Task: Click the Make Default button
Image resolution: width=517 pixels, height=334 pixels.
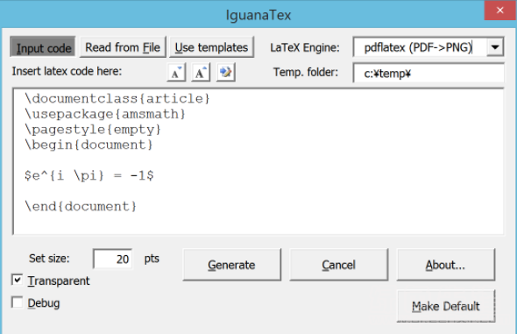Action: pos(446,306)
